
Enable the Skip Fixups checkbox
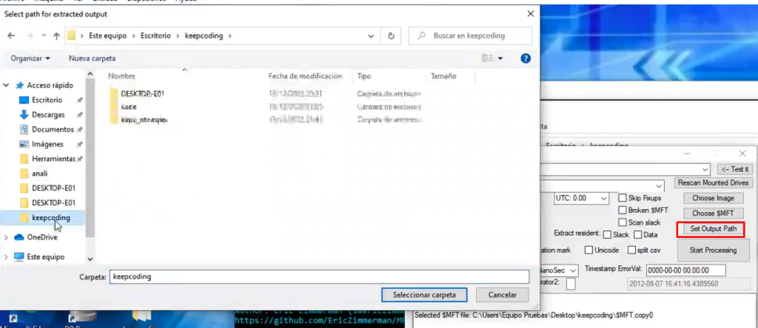pos(623,198)
